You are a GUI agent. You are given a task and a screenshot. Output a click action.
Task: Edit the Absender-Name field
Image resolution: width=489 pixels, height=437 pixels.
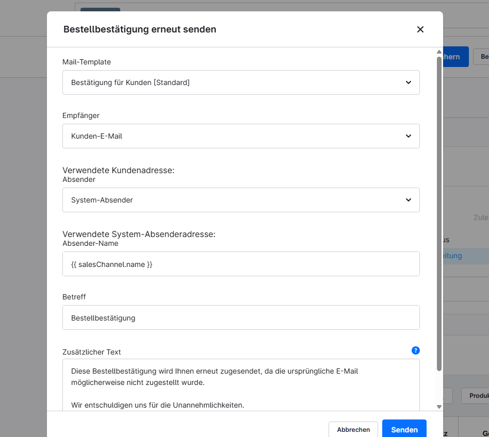pos(241,264)
